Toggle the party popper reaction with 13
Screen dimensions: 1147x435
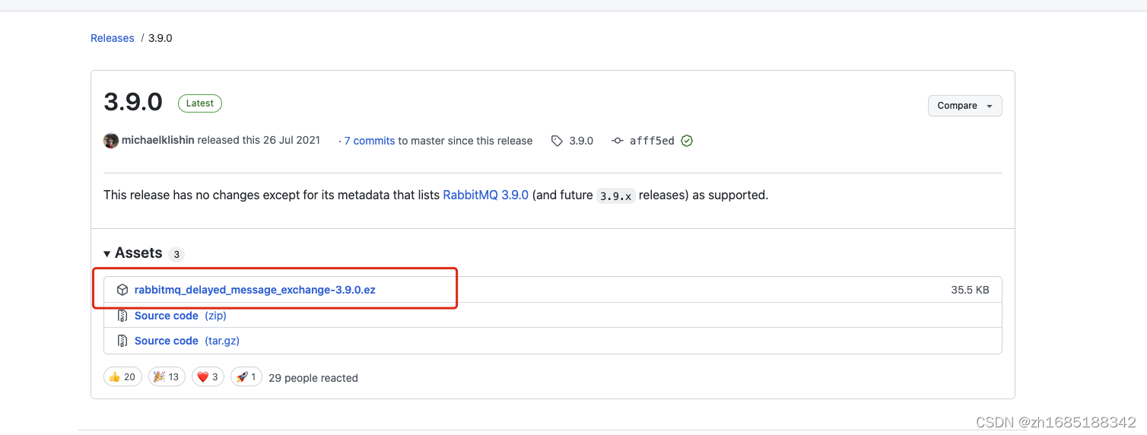(167, 377)
